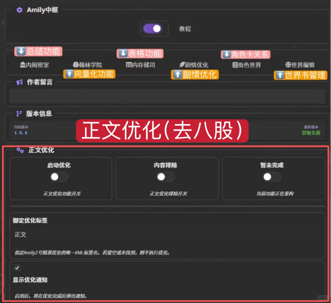Switch to the 剧情优化 tab
331x303 pixels.
point(195,74)
